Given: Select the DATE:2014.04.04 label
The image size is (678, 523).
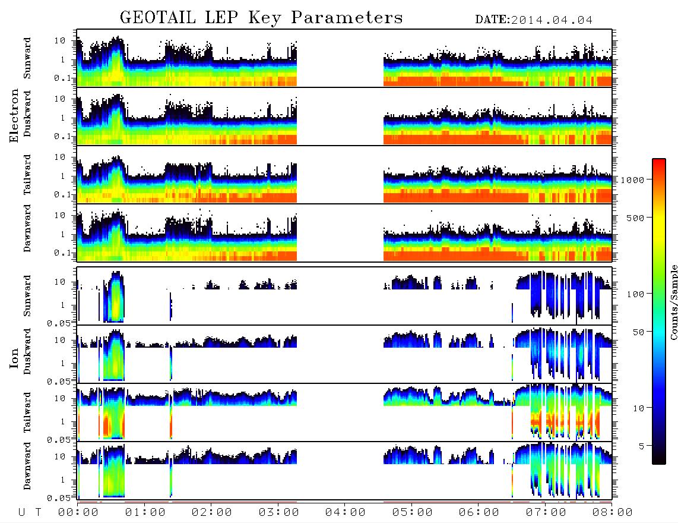Looking at the screenshot, I should [534, 20].
